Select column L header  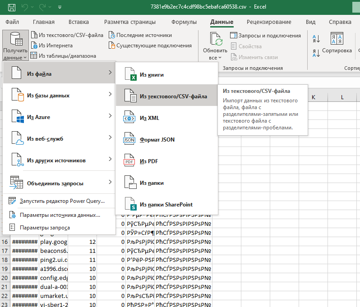pyautogui.click(x=342, y=97)
